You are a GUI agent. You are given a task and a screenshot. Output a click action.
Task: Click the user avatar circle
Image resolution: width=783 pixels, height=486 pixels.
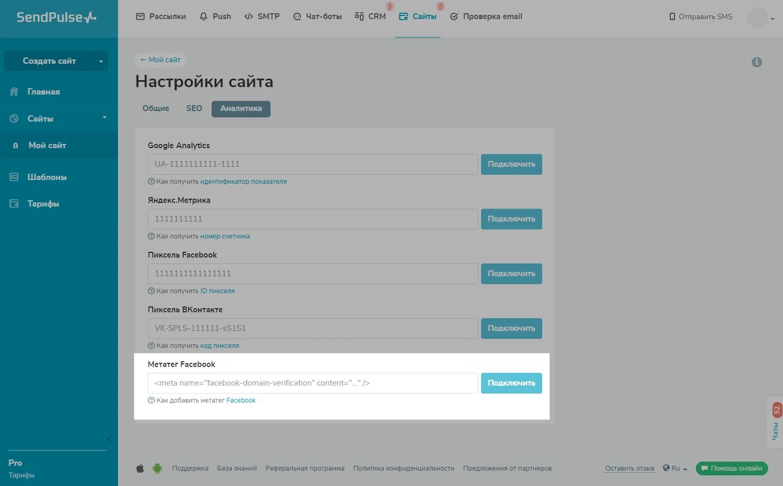tap(757, 18)
